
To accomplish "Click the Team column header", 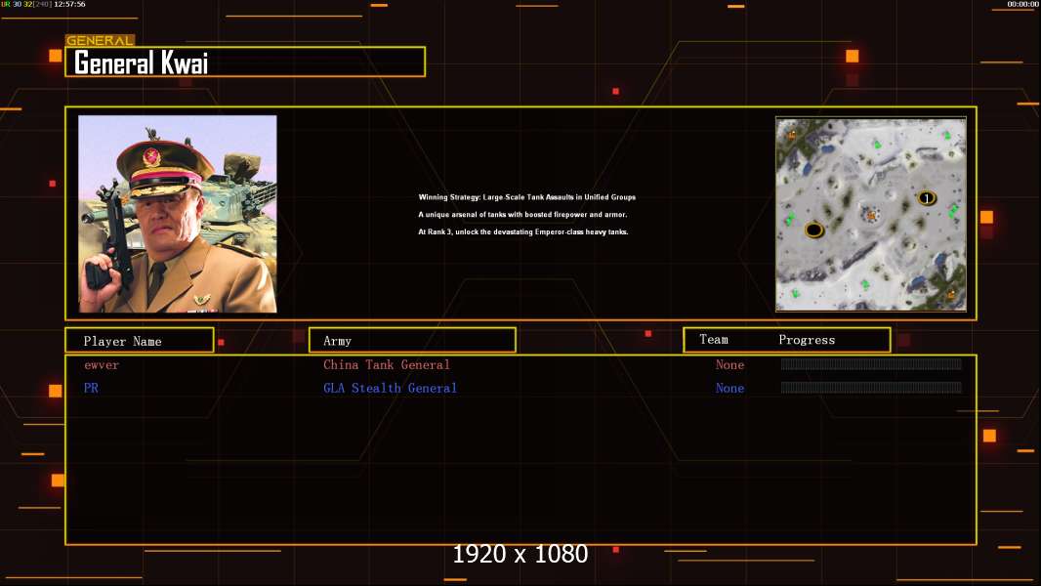I will coord(714,340).
